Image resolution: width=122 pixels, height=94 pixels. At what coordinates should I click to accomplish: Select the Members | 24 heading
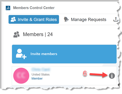pyautogui.click(x=38, y=34)
